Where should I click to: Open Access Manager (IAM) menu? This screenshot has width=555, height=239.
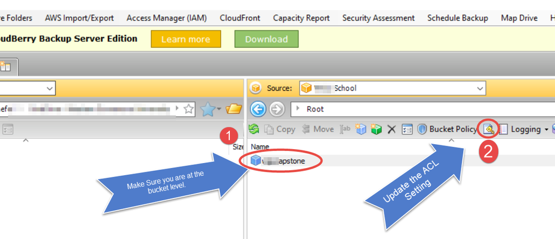click(167, 18)
